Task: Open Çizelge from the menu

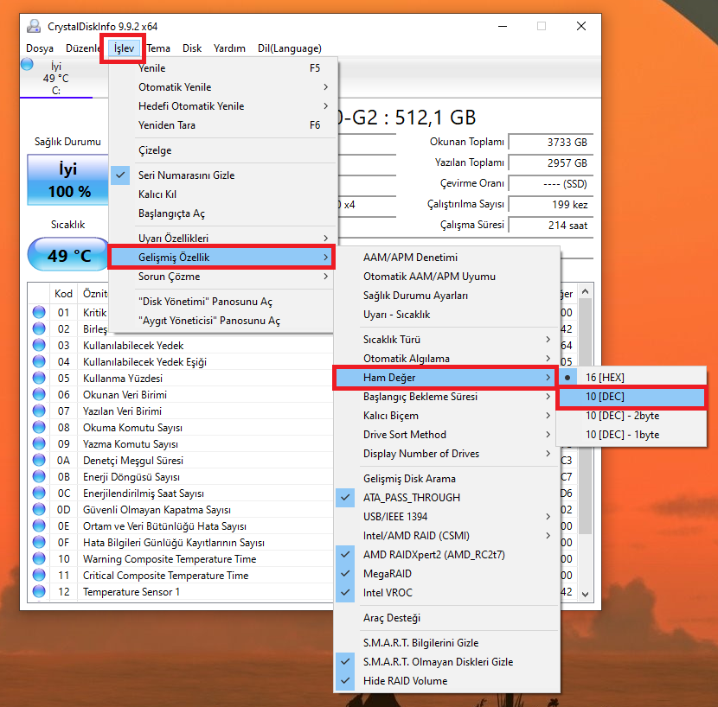Action: (x=223, y=150)
